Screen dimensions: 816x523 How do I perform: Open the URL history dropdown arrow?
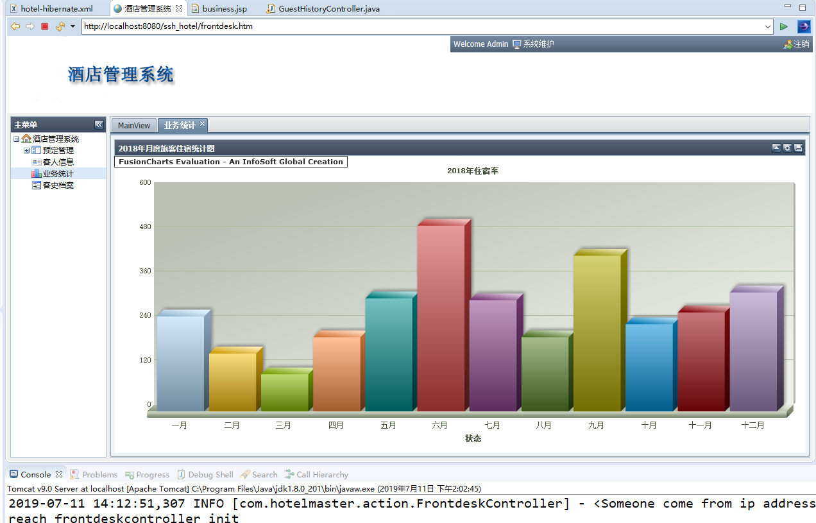point(768,27)
